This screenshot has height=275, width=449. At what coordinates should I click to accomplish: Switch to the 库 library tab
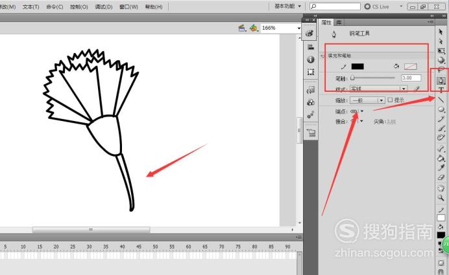339,22
